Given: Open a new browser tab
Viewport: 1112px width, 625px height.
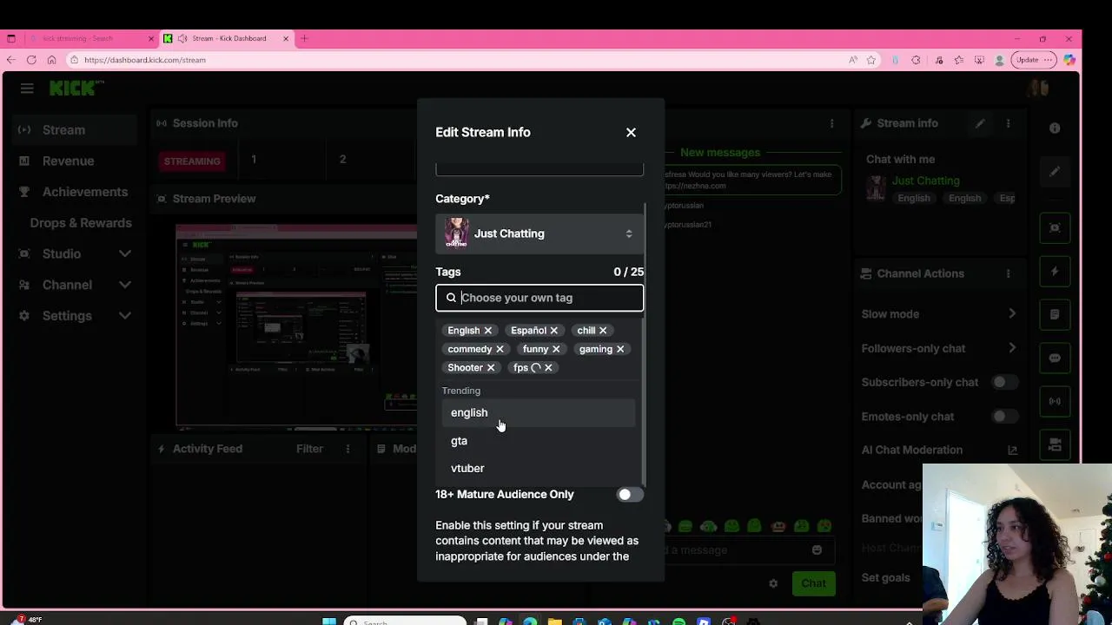Looking at the screenshot, I should click(x=304, y=38).
